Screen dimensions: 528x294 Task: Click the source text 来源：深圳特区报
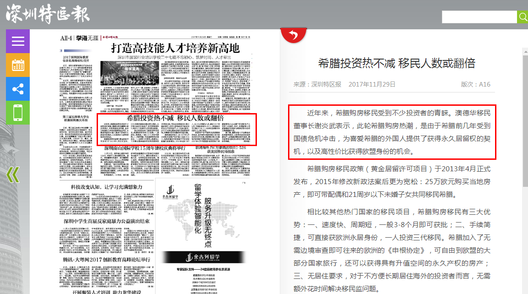click(317, 84)
